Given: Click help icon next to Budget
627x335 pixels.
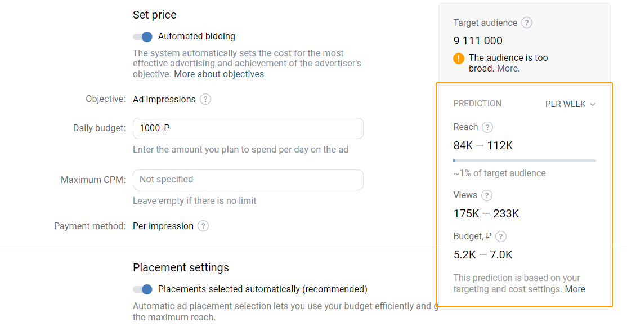Looking at the screenshot, I should tap(500, 236).
